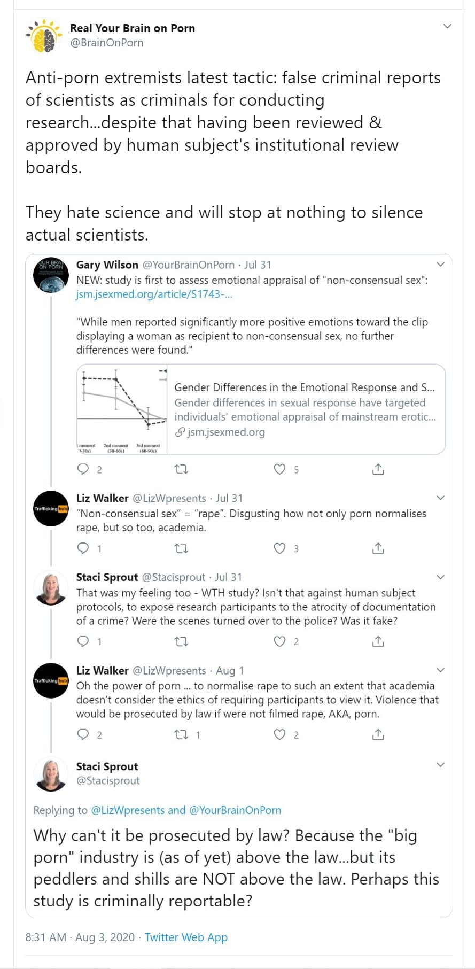This screenshot has width=475, height=969.
Task: Like Liz Walker's Jul 31 tweet
Action: 279,548
